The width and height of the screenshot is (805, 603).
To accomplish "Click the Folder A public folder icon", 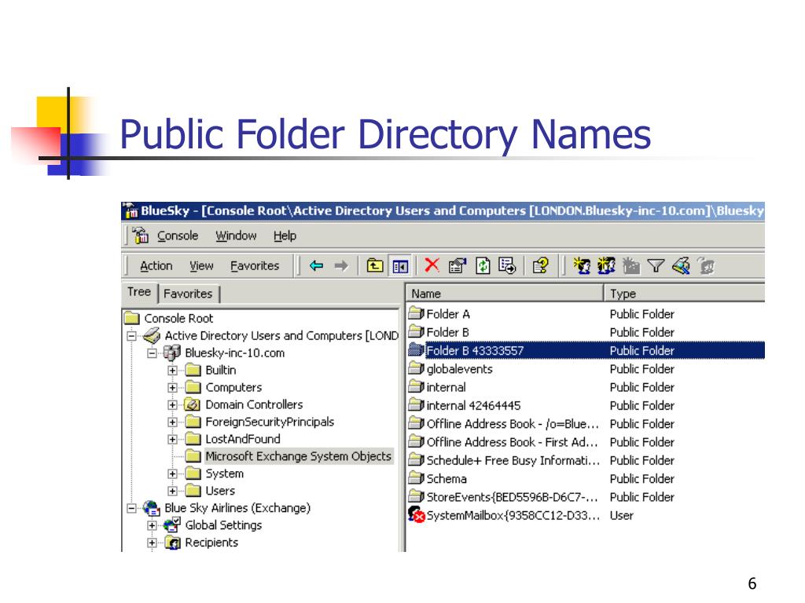I will click(x=417, y=313).
